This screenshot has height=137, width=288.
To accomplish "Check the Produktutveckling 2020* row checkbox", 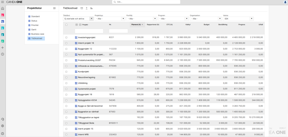I will pyautogui.click(x=66, y=60).
